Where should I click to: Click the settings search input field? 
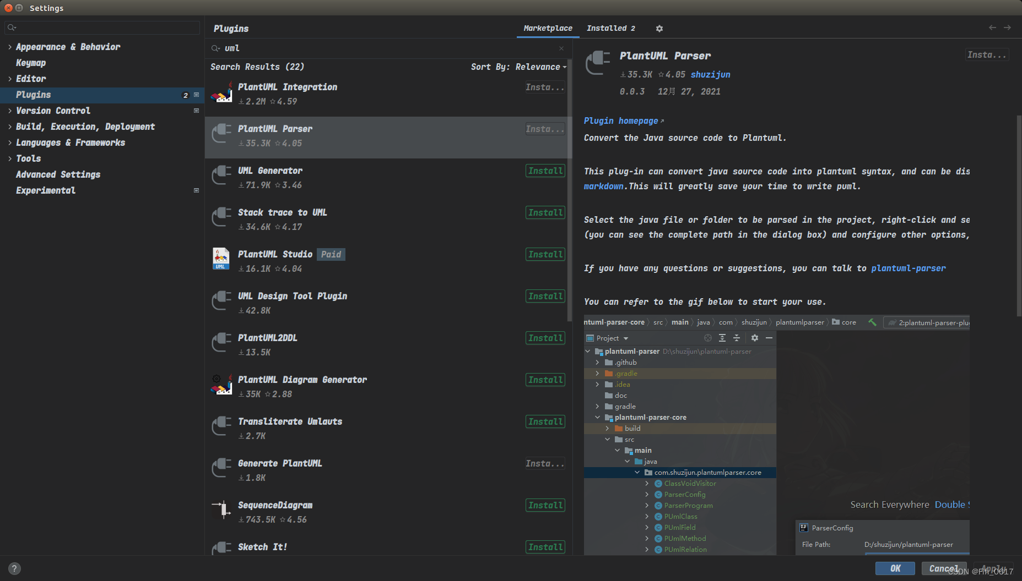(x=102, y=28)
